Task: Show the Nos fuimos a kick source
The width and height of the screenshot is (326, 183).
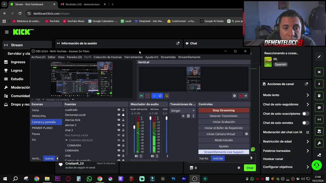Action: coord(119,135)
